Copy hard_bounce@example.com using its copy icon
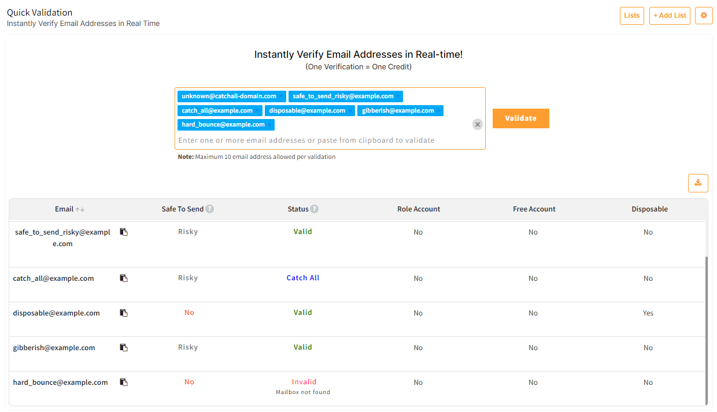This screenshot has width=717, height=412. click(x=124, y=382)
